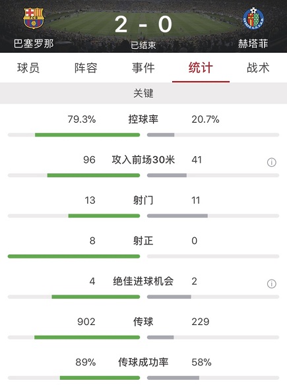Switch to the 阵容 tab
This screenshot has height=387, width=287.
pos(86,68)
